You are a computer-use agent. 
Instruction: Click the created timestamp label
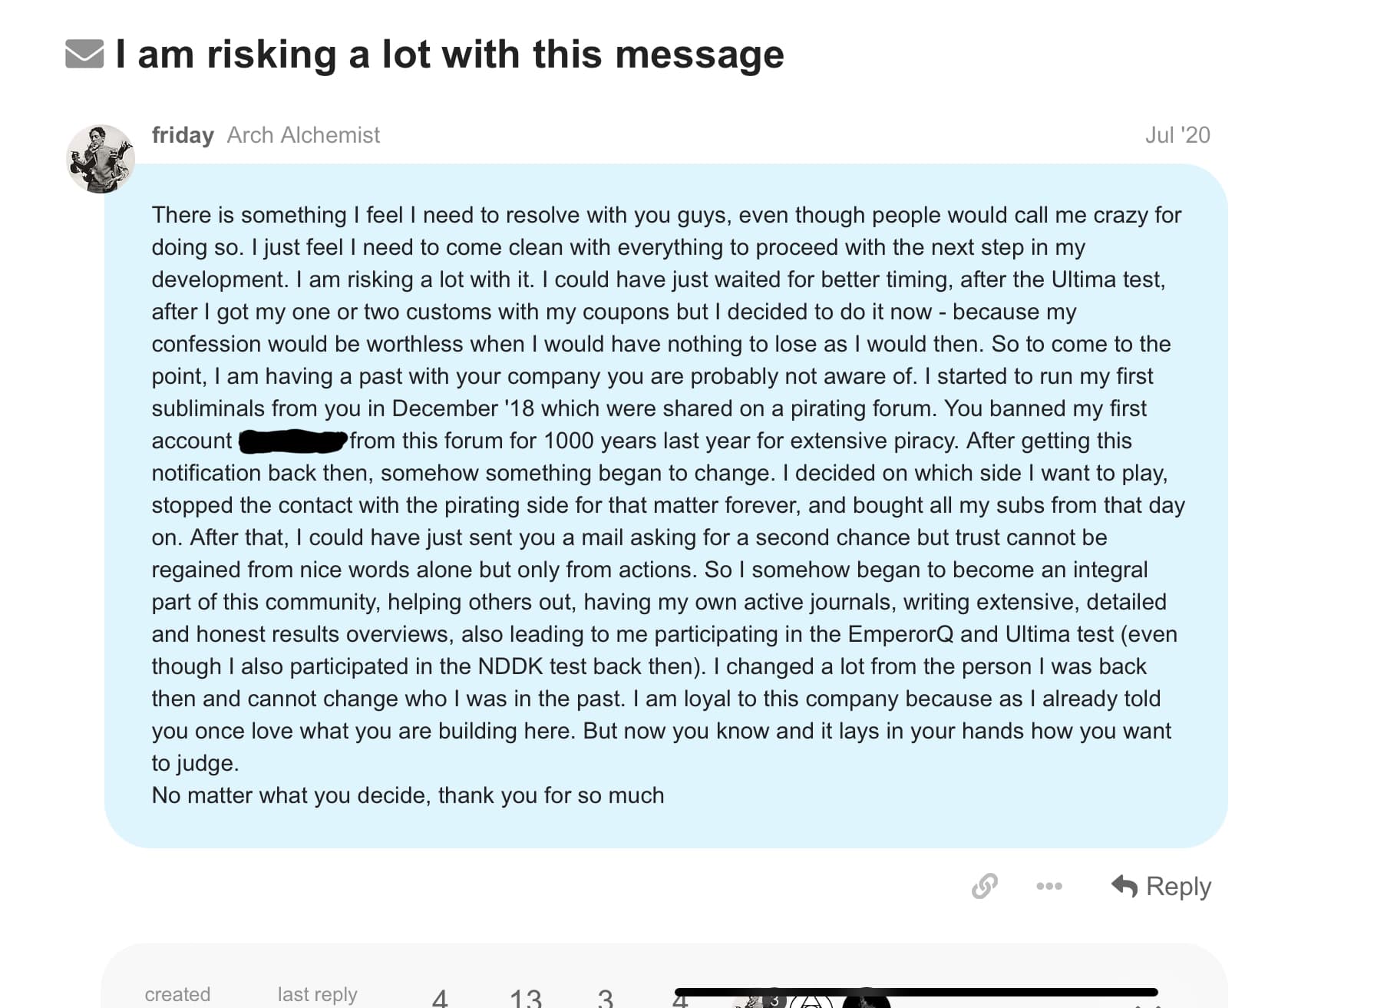[177, 994]
